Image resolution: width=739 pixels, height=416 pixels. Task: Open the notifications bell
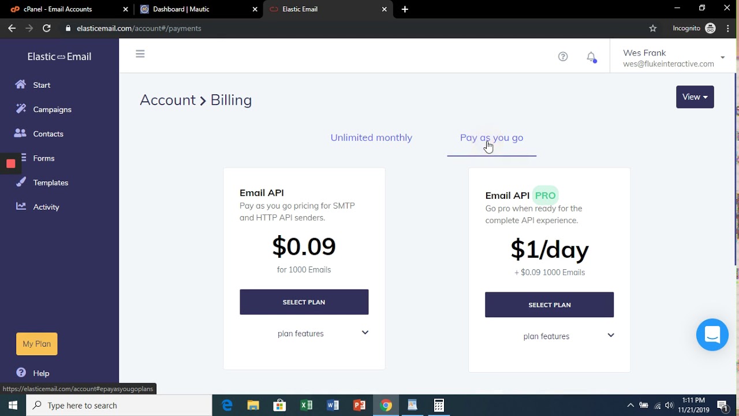[591, 57]
